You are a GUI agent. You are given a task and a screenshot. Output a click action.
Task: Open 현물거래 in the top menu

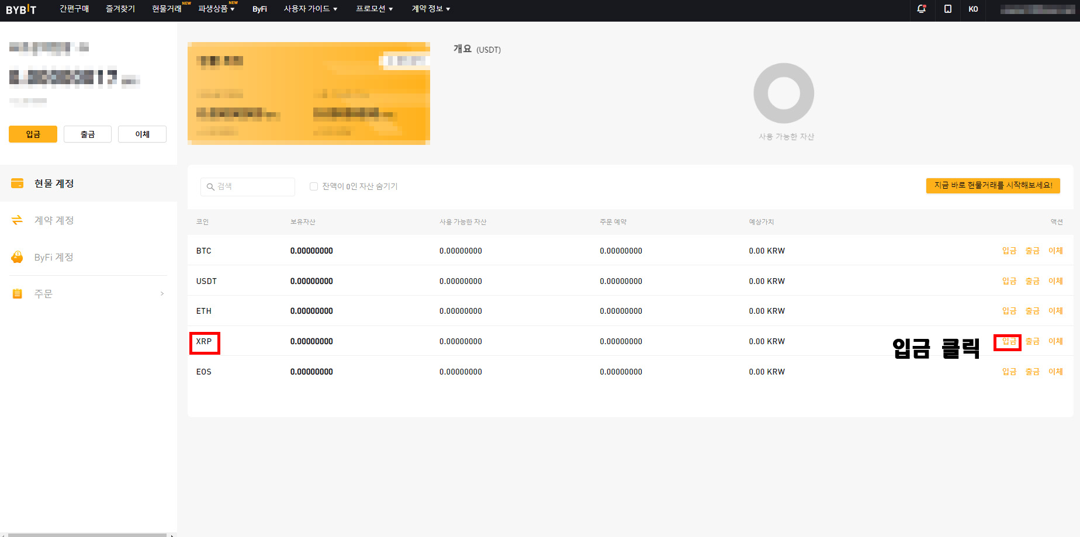point(167,9)
